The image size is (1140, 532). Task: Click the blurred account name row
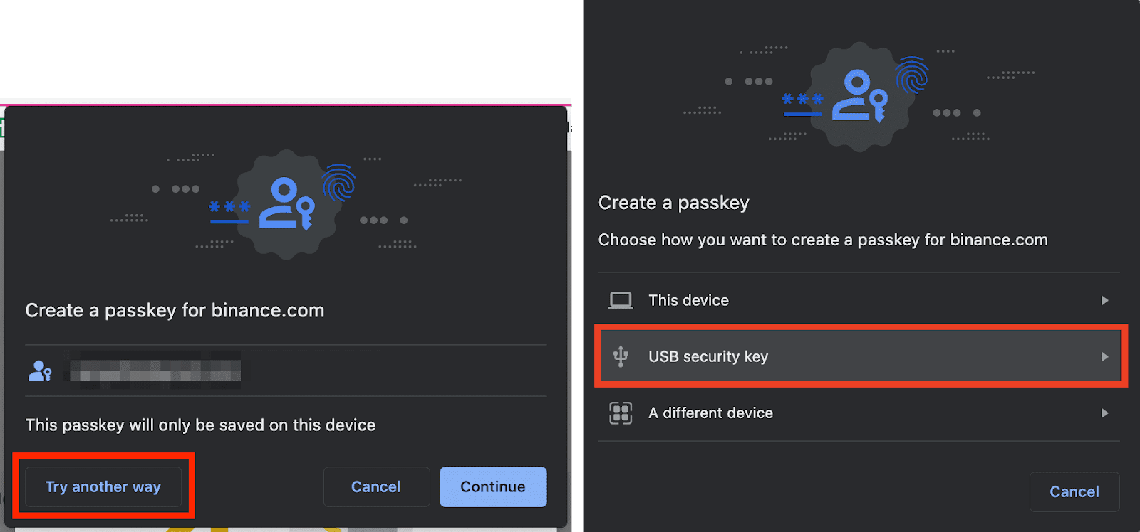coord(286,371)
